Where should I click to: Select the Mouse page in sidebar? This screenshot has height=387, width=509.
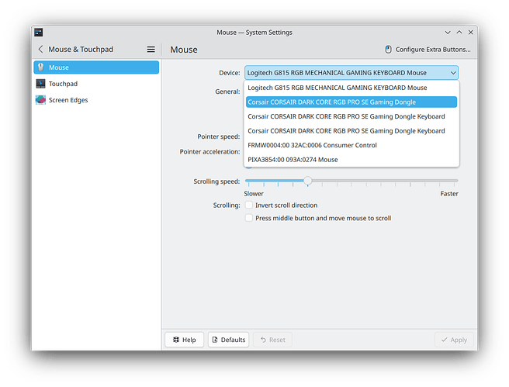(96, 67)
